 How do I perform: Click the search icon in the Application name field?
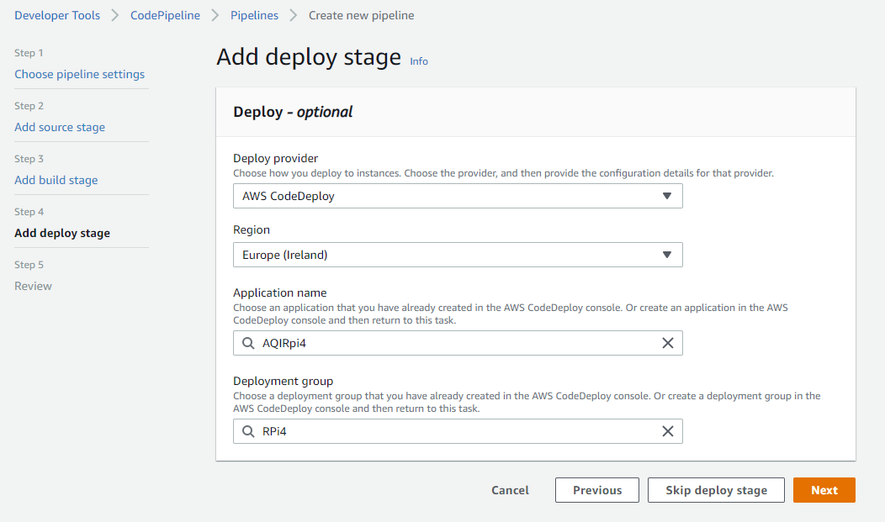[247, 343]
